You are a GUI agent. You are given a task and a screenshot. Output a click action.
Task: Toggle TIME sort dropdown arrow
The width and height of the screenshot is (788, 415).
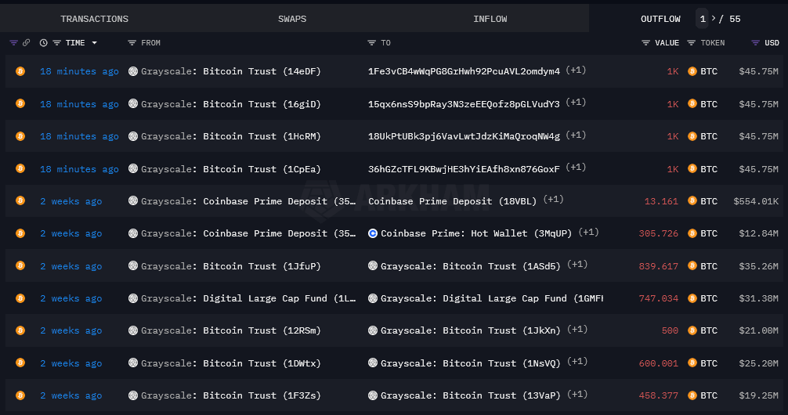pyautogui.click(x=94, y=43)
